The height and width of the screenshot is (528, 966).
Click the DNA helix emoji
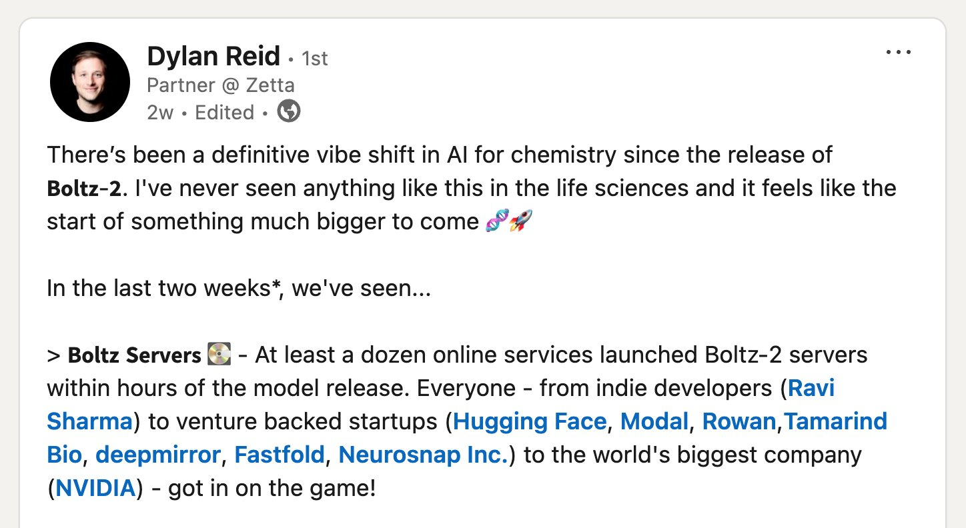497,221
